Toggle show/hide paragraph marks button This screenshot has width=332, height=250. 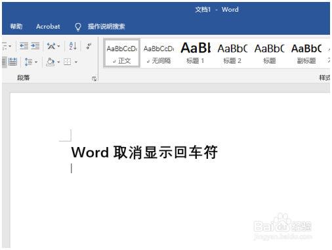tap(89, 46)
